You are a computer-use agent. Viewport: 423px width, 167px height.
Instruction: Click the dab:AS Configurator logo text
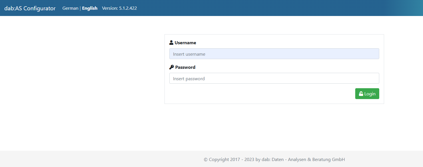click(29, 8)
